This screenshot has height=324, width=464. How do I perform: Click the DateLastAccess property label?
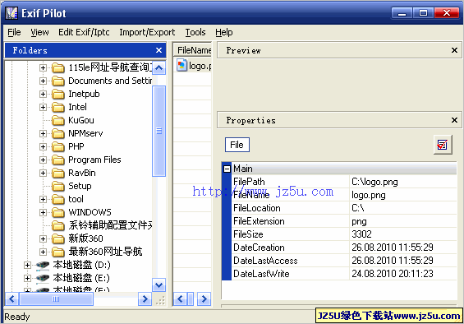click(265, 261)
